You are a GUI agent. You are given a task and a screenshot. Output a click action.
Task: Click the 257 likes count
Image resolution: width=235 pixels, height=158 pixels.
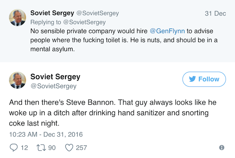click(81, 148)
